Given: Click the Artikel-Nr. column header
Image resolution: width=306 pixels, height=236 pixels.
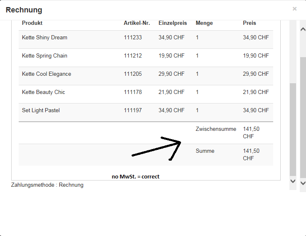Looking at the screenshot, I should pyautogui.click(x=137, y=23).
